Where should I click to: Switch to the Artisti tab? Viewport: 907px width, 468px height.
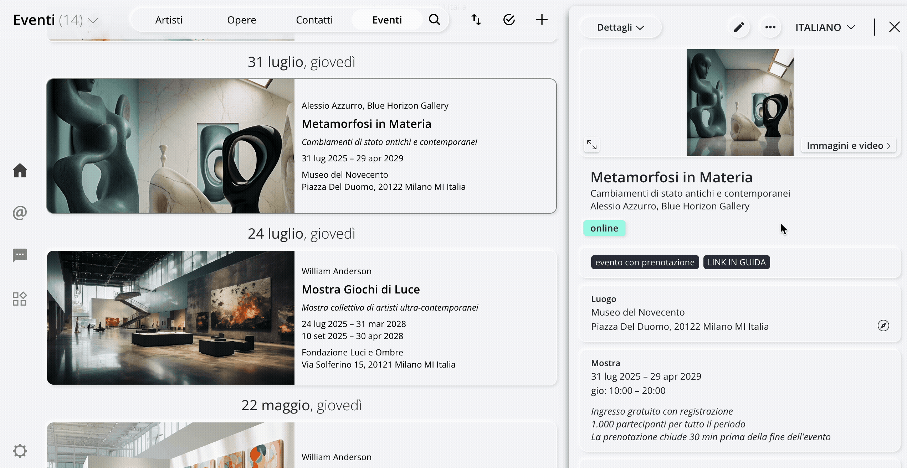click(x=168, y=20)
